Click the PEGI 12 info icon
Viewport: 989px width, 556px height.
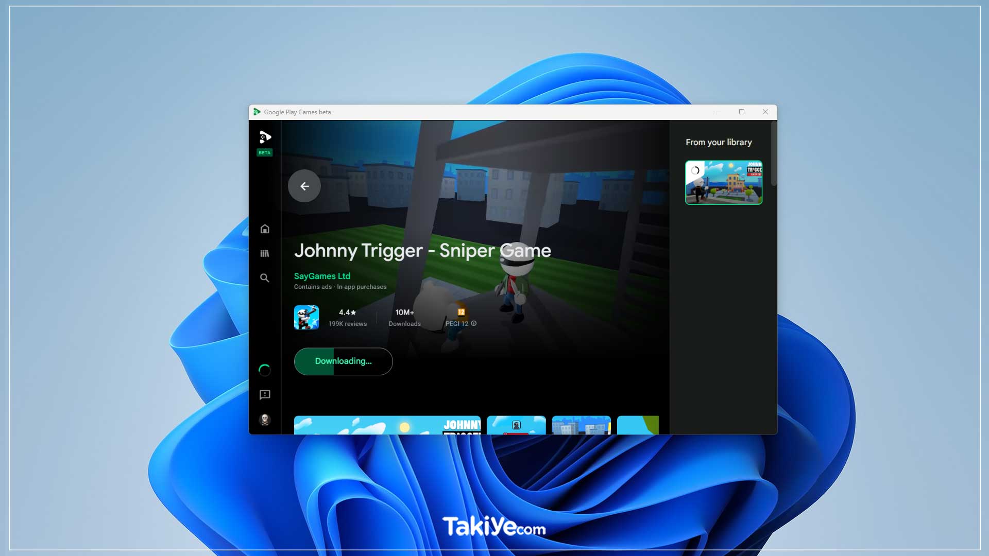474,324
